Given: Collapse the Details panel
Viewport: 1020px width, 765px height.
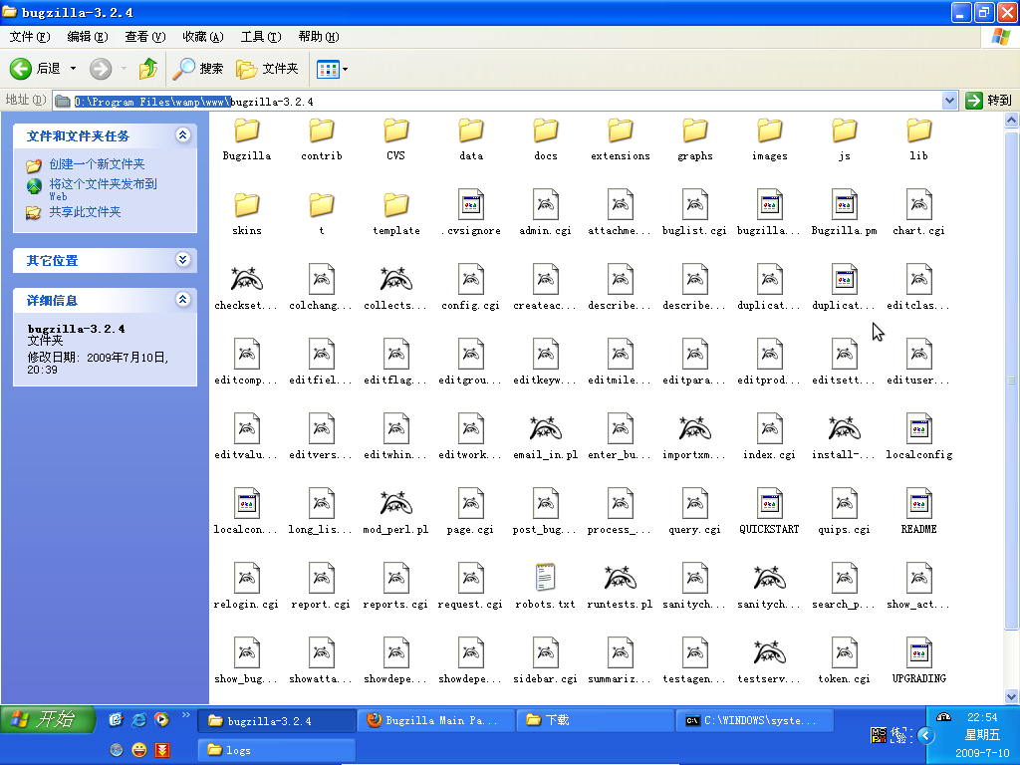Looking at the screenshot, I should [183, 299].
